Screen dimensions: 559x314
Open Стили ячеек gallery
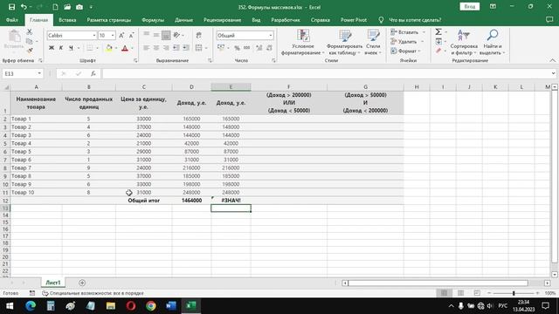(373, 42)
